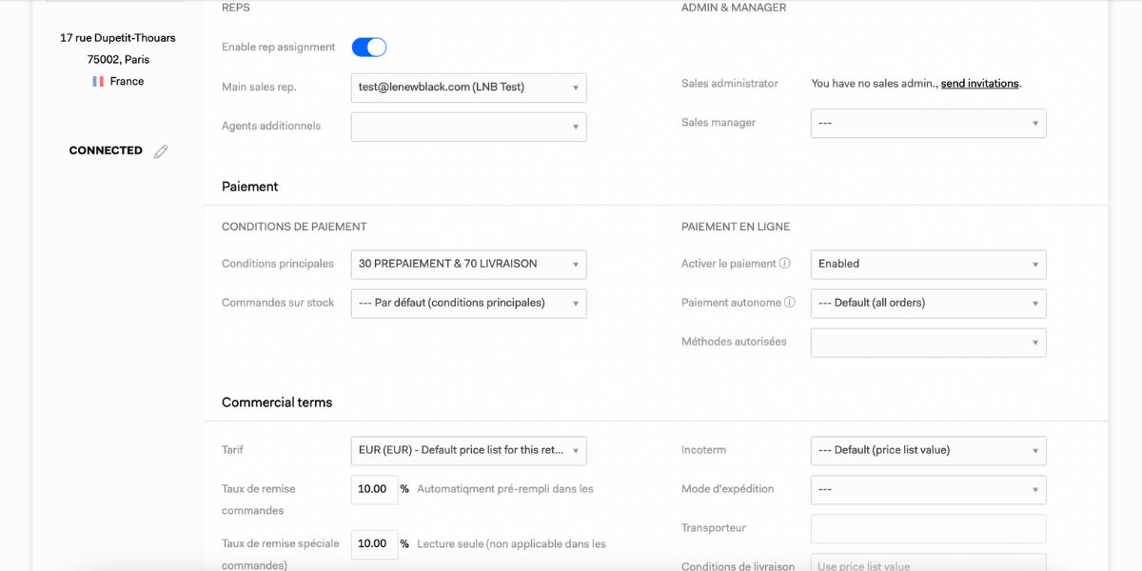Click the CONDITIONS DE PAIEMENT subheading
Screen dimensions: 1142x571
(x=294, y=226)
